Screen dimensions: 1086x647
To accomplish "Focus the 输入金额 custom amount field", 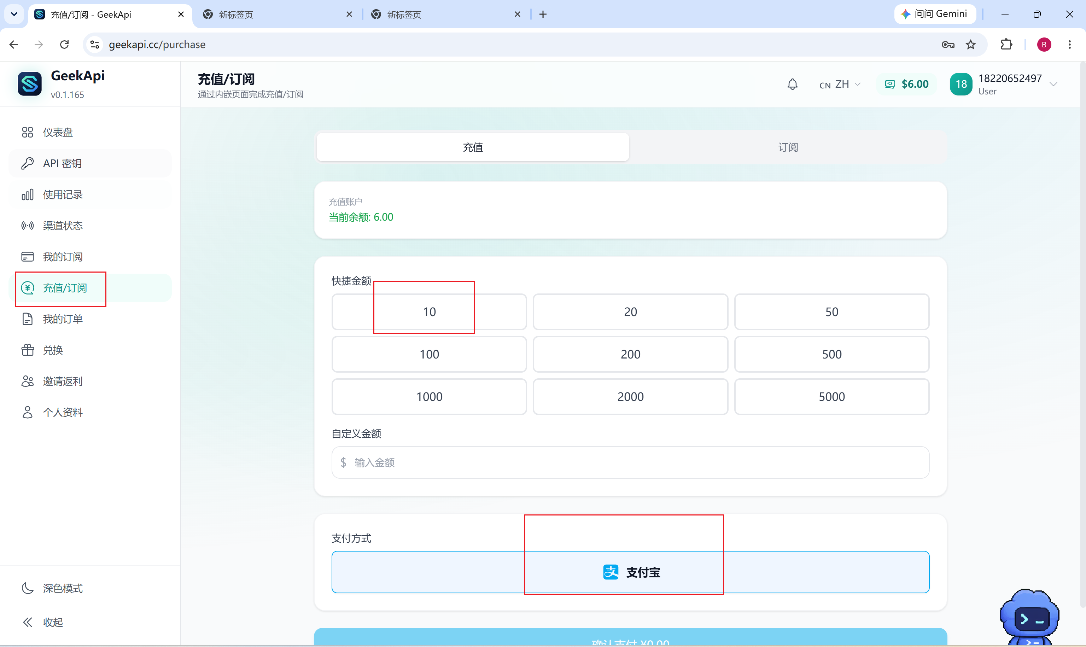I will tap(630, 462).
